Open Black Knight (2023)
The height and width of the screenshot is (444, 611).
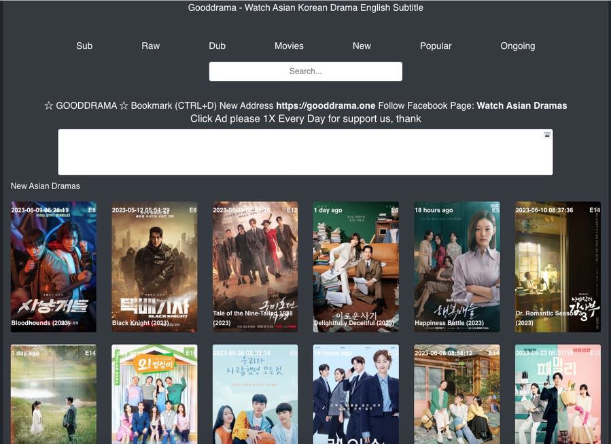[154, 267]
